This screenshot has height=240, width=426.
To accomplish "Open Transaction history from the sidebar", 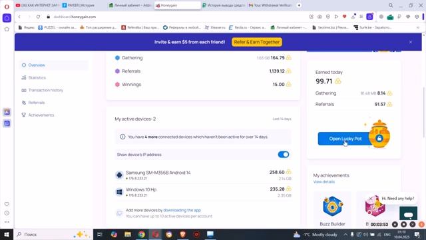I will [46, 90].
